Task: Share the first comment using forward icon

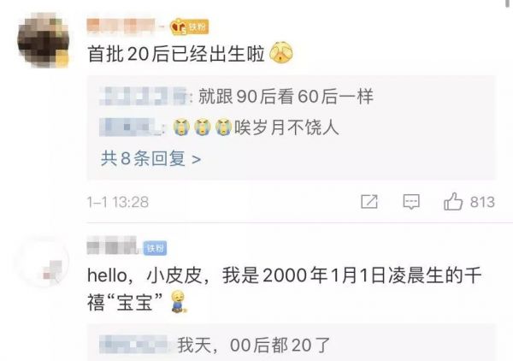Action: [x=369, y=201]
